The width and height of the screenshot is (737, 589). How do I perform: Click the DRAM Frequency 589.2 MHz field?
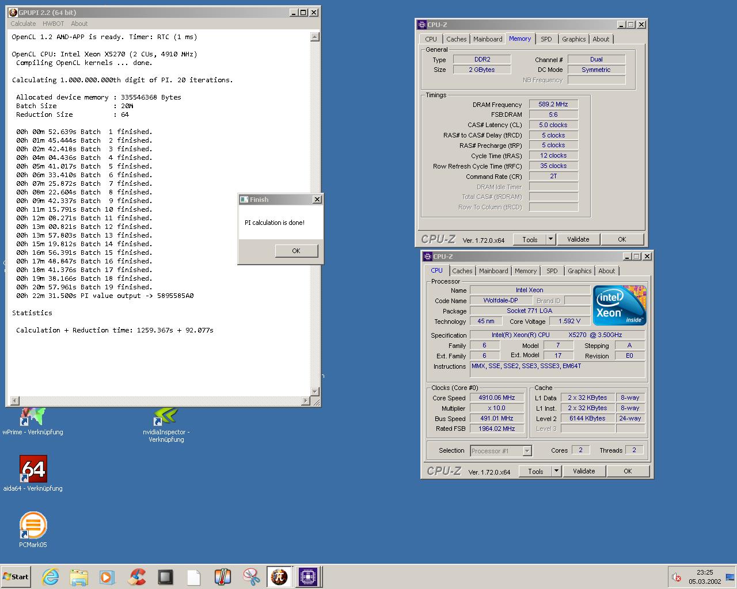(x=553, y=105)
